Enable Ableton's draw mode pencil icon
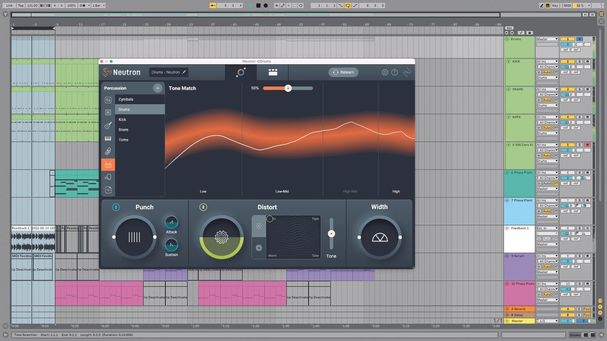Screen dimensions: 607x341 click(542, 6)
